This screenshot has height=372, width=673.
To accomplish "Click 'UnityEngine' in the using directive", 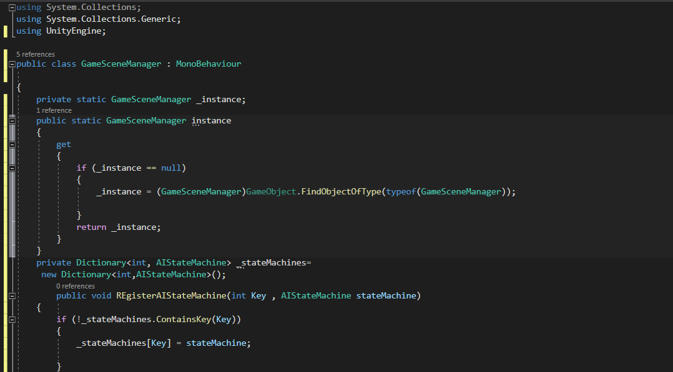I will pyautogui.click(x=74, y=31).
